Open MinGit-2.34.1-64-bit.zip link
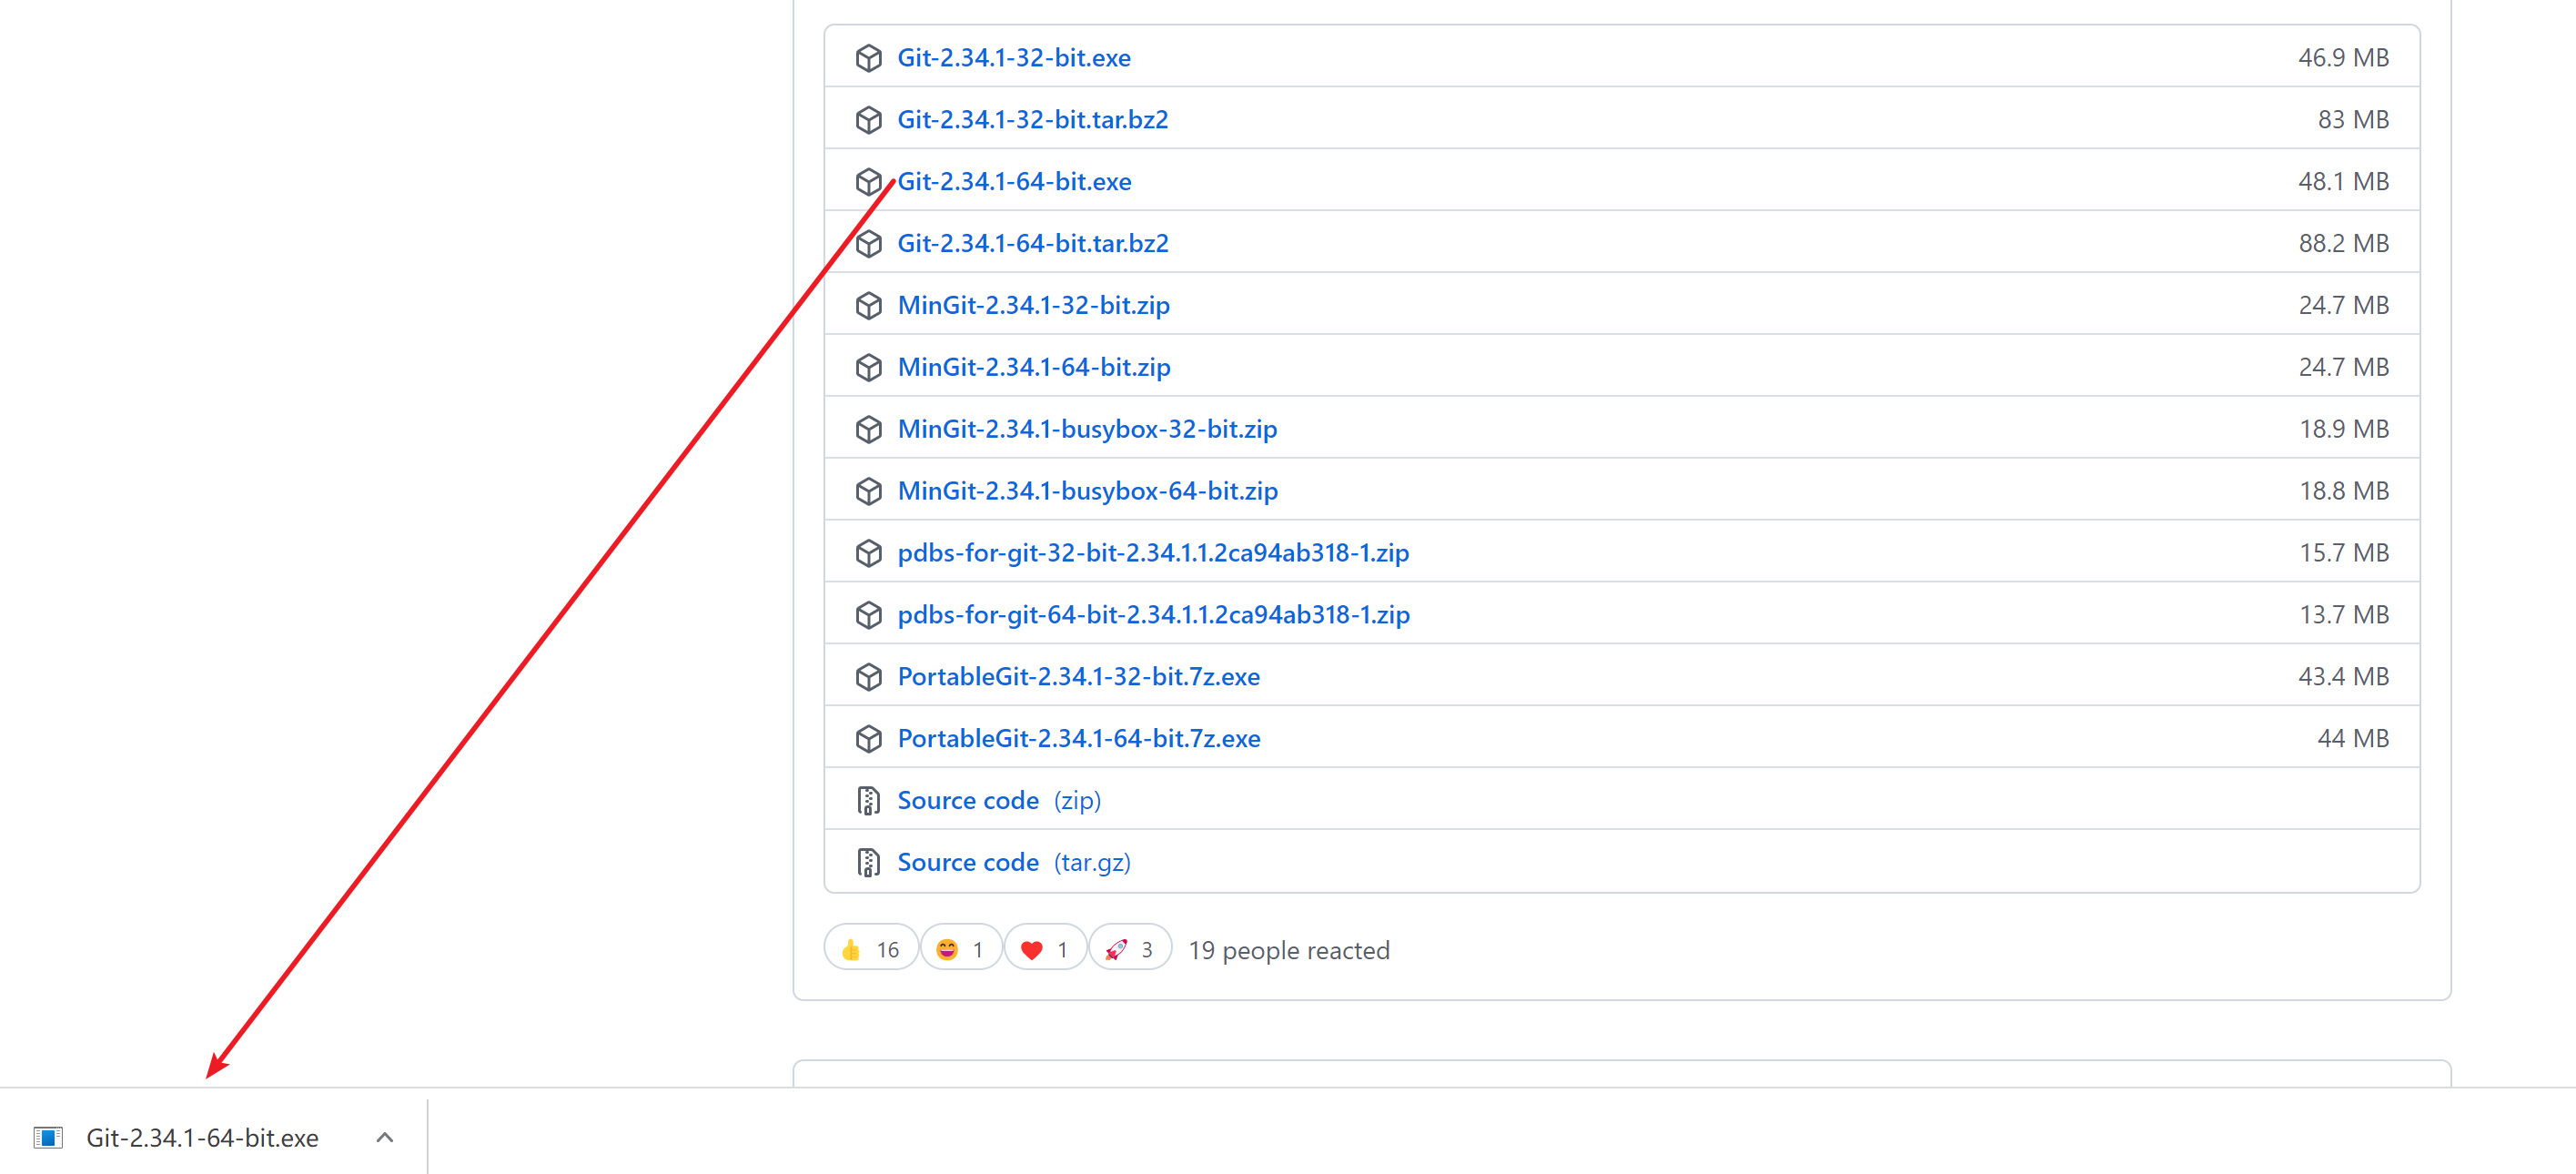This screenshot has width=2576, height=1174. pos(1033,367)
